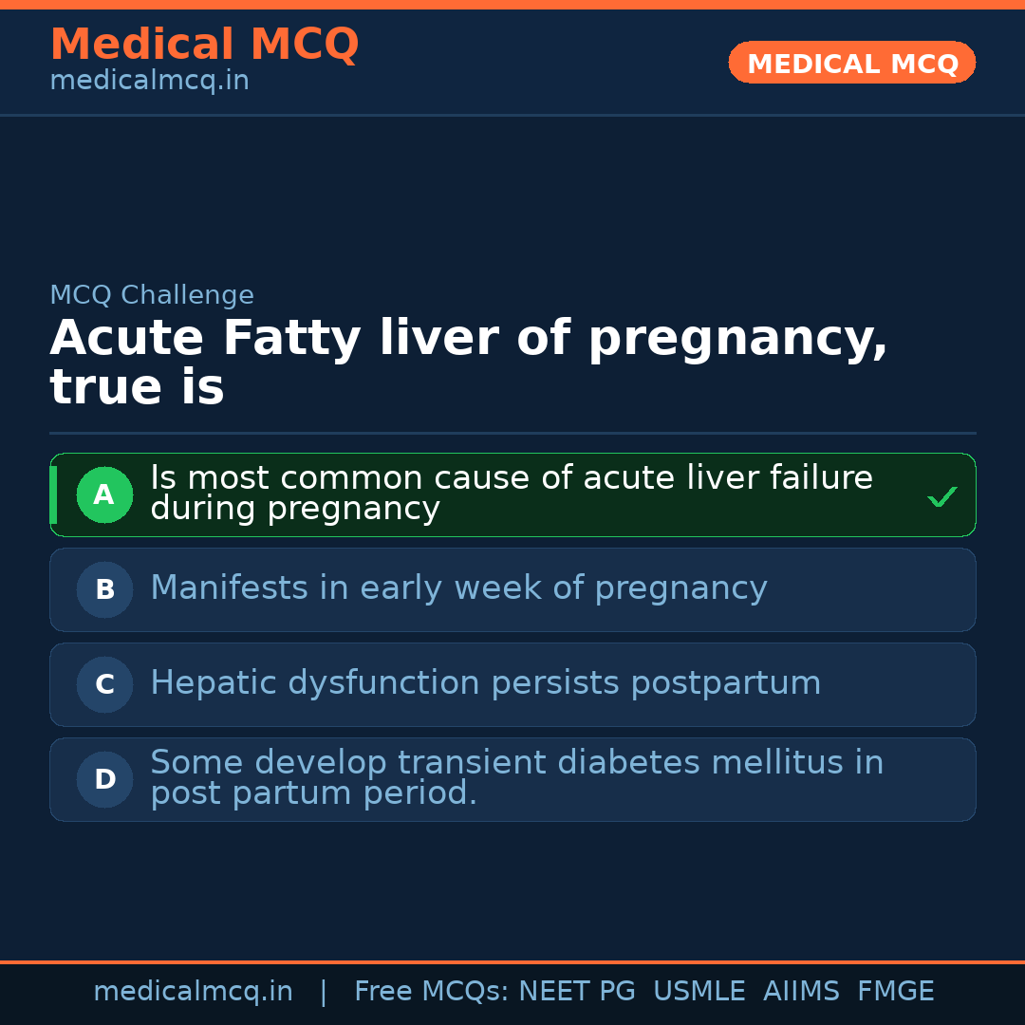The image size is (1025, 1025).
Task: Click the orange MEDICAL MCQ badge
Action: (x=851, y=63)
